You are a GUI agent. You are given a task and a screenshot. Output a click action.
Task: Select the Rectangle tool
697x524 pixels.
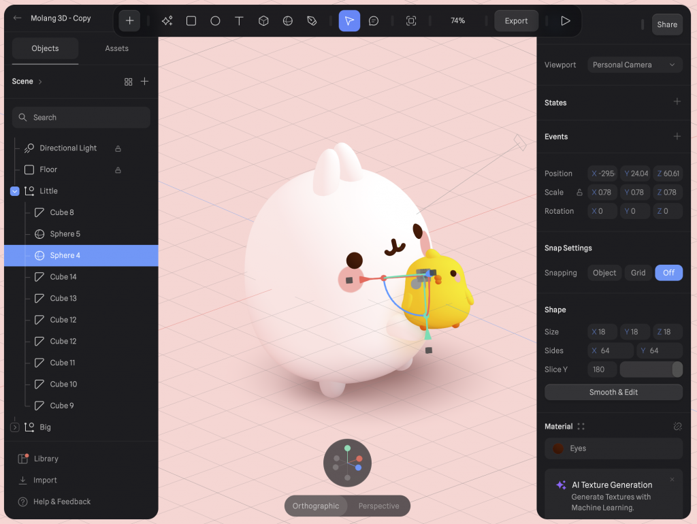click(x=191, y=21)
